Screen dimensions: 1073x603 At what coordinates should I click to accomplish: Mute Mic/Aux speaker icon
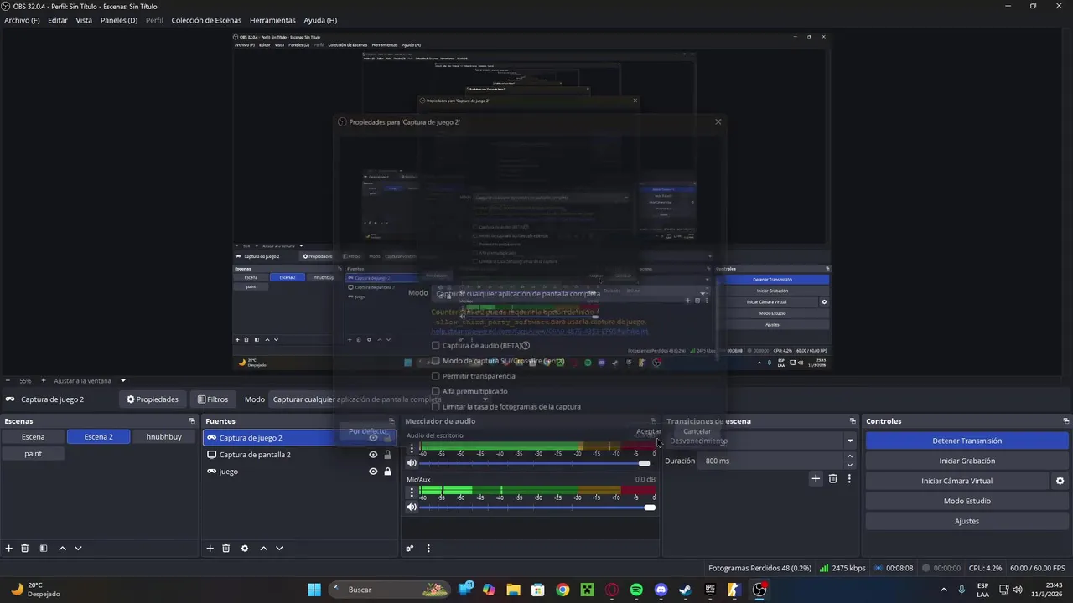(412, 507)
